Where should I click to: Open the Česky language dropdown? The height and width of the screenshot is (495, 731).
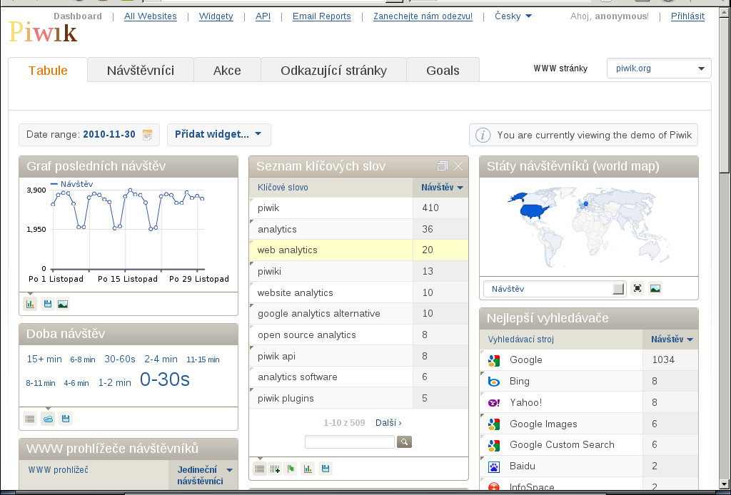513,16
